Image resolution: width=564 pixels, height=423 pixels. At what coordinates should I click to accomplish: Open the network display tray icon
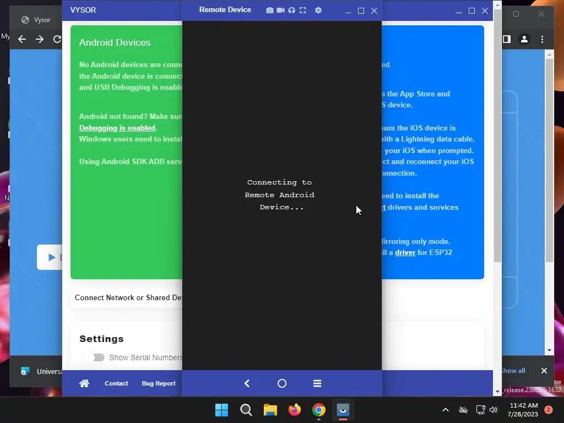(x=480, y=410)
